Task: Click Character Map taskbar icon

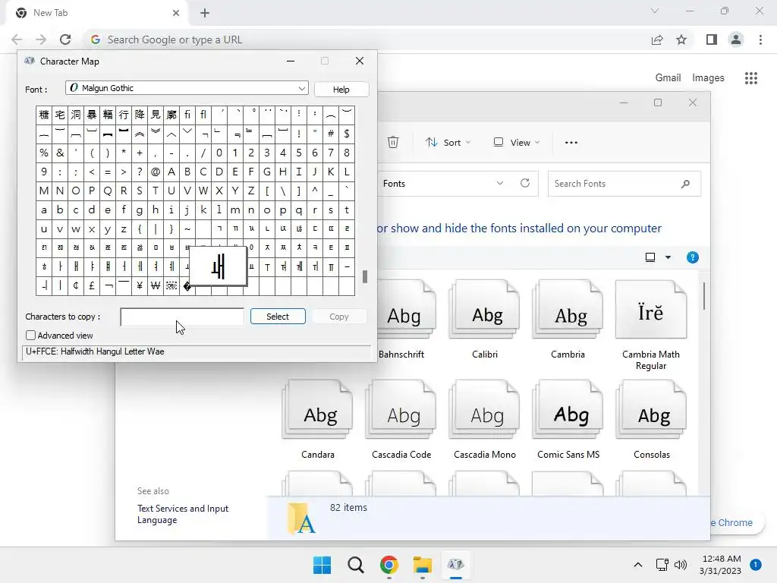Action: 455,565
